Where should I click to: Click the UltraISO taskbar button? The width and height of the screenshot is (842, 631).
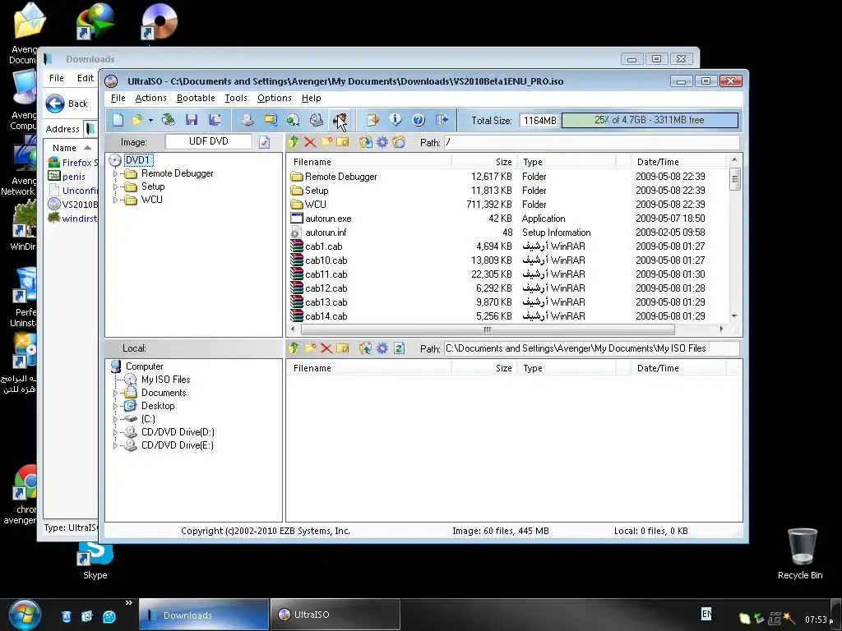click(335, 615)
